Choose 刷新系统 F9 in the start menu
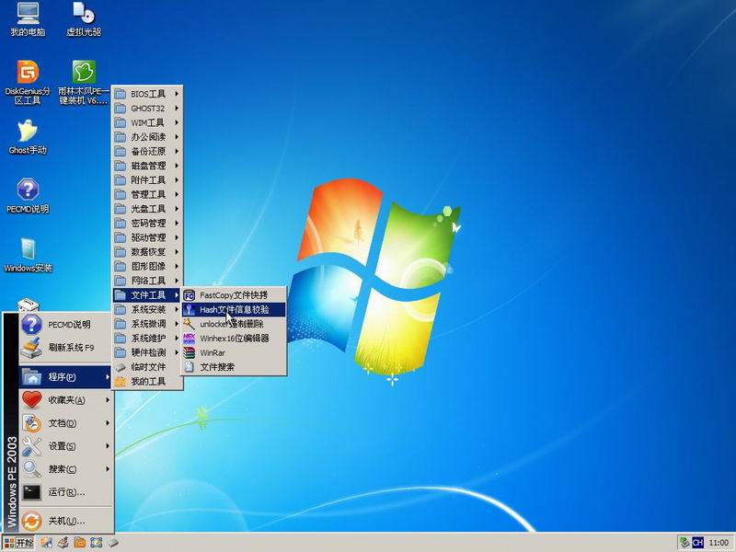736x552 pixels. coord(65,348)
